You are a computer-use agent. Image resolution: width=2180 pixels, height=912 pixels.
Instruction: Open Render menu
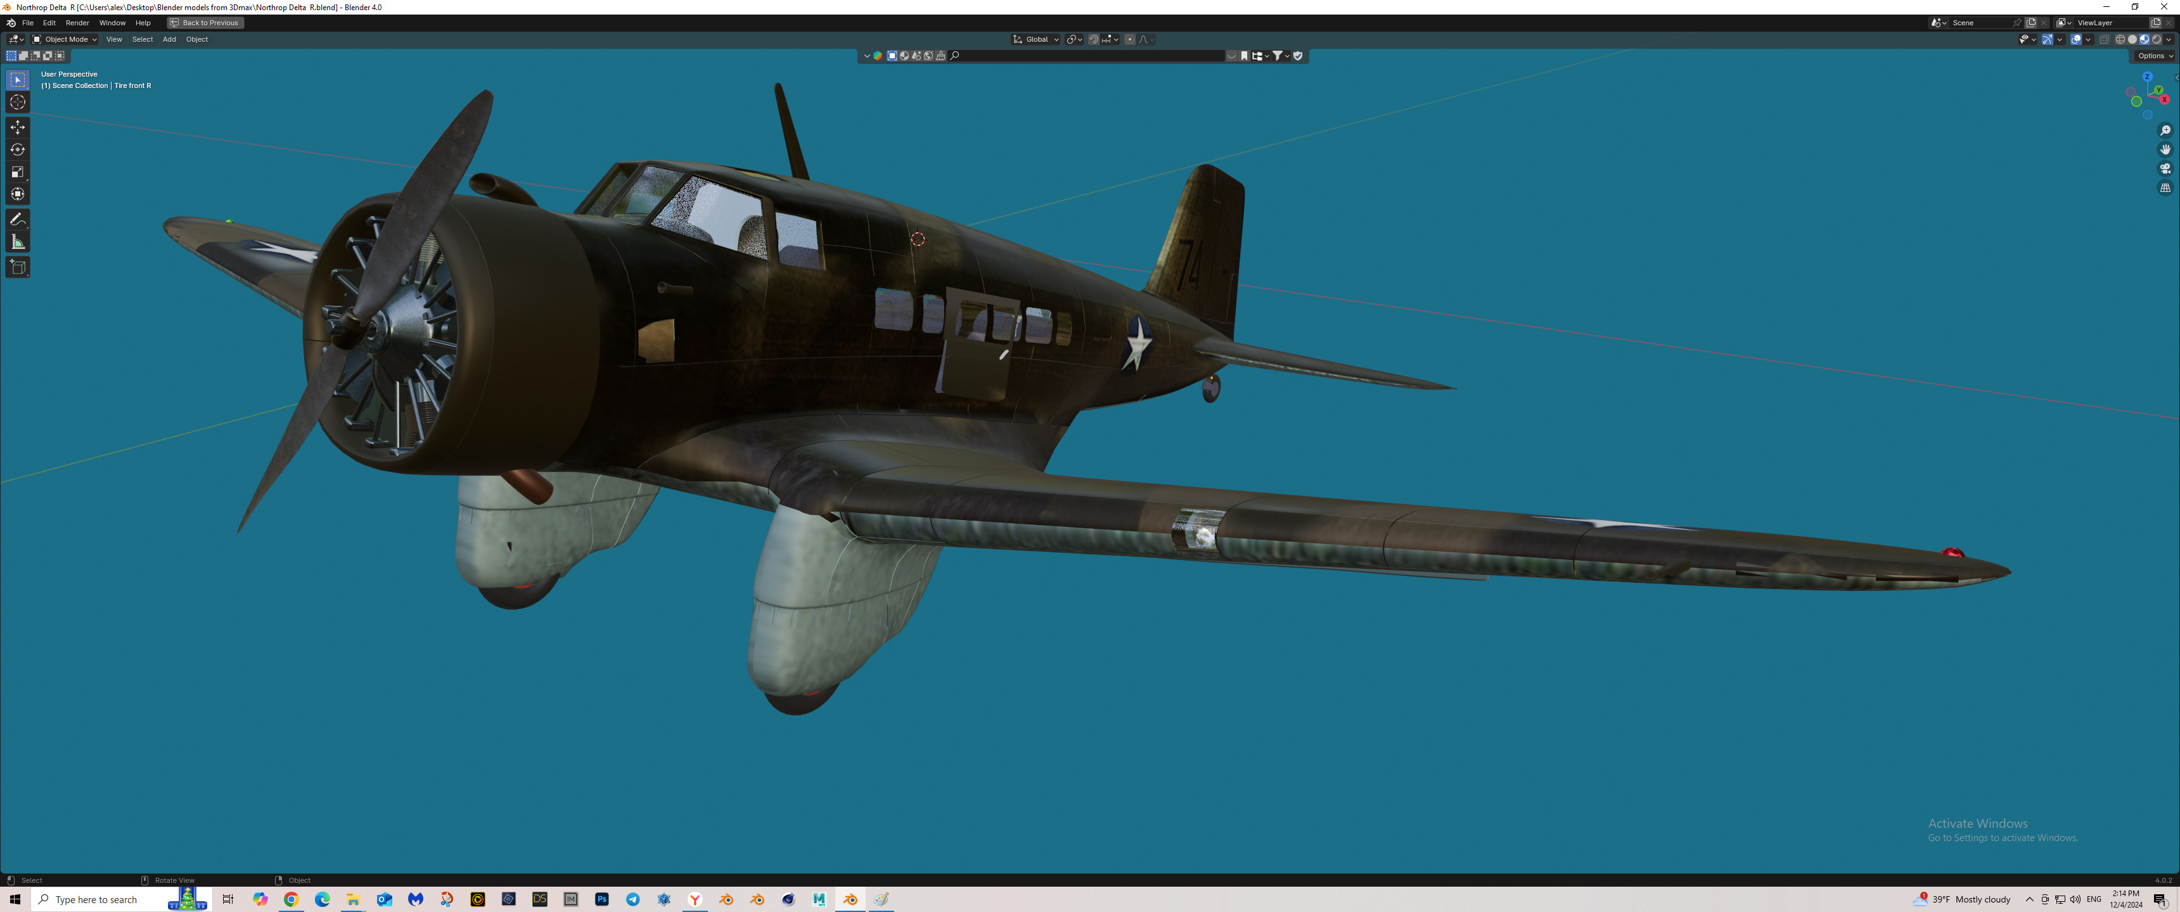coord(77,23)
